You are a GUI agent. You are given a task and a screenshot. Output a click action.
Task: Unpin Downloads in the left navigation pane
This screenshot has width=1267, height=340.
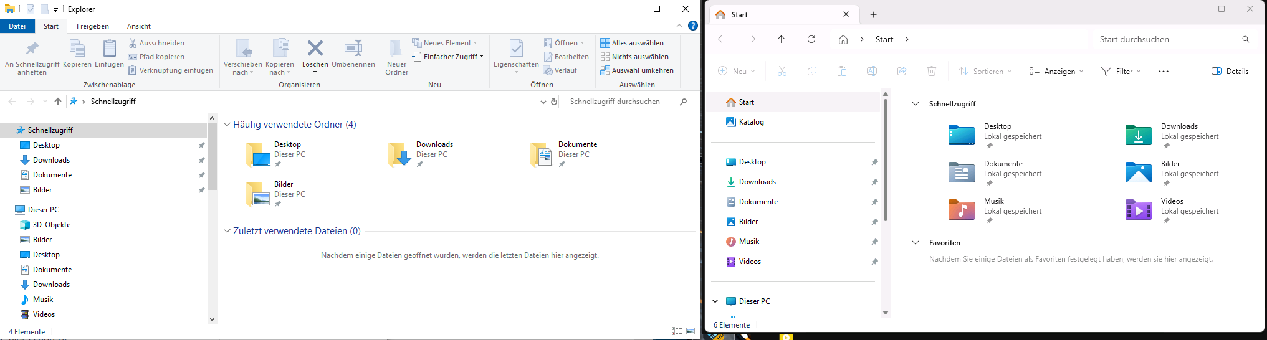coord(201,160)
